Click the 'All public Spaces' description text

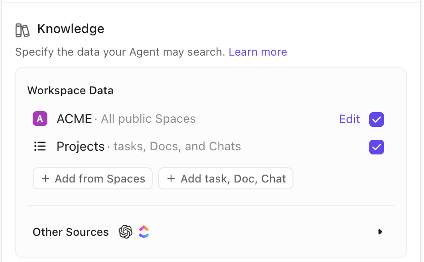(148, 119)
